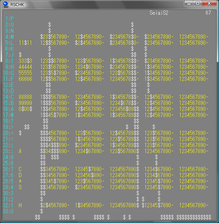This screenshot has height=223, width=219.
Task: Select row label 18:?
Action: 8,121
